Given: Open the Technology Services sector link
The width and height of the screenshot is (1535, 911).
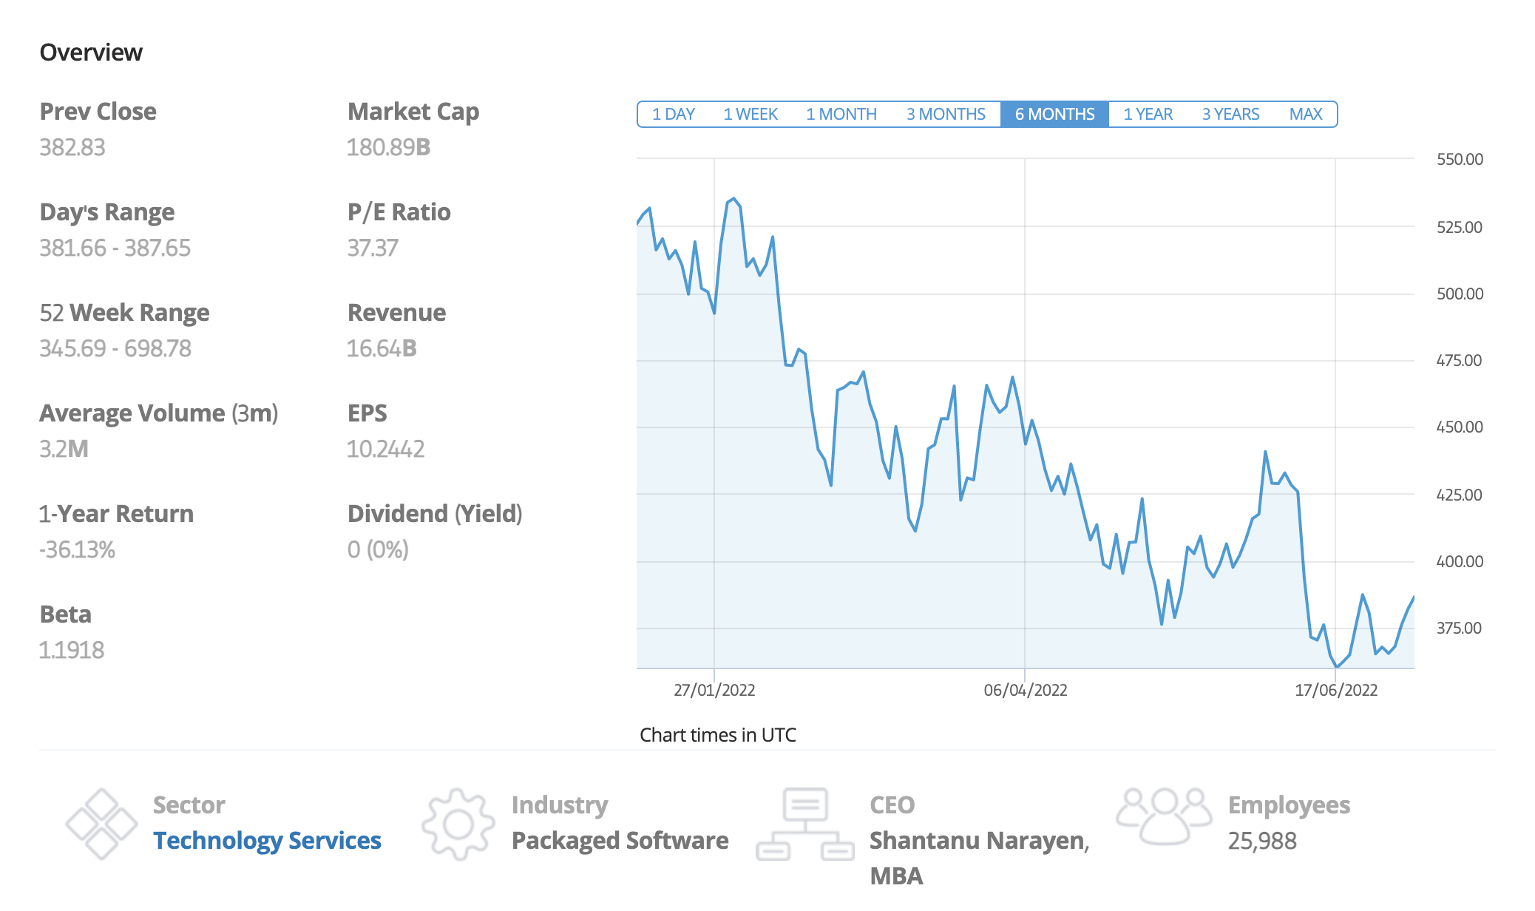Looking at the screenshot, I should pyautogui.click(x=267, y=841).
